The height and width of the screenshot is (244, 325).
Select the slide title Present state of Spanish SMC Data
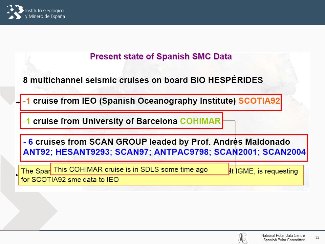[x=161, y=57]
